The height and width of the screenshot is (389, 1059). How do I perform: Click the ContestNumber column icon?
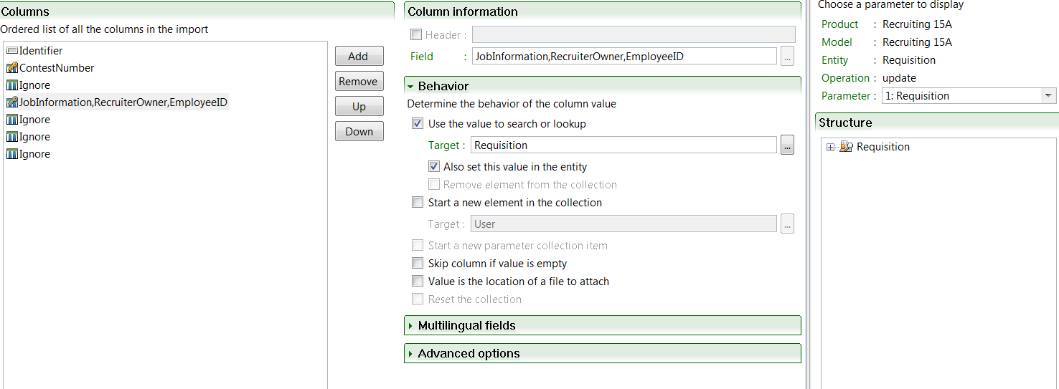pos(11,68)
